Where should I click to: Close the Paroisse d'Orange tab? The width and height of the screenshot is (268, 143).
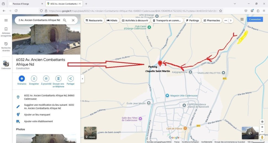[x=42, y=4]
